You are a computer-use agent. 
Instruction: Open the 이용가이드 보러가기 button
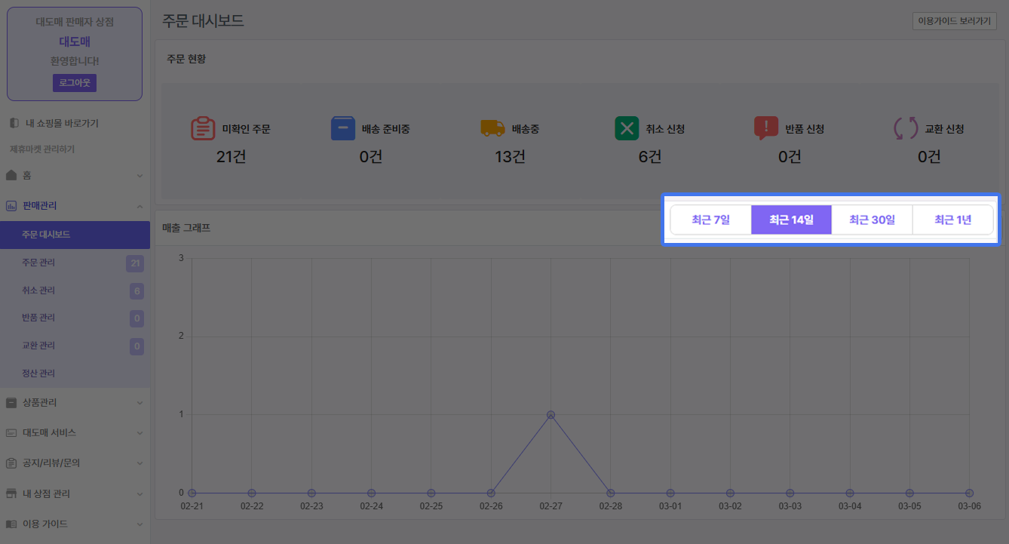click(x=953, y=21)
